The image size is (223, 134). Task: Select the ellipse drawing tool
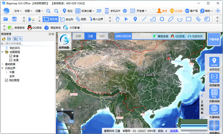[171, 19]
